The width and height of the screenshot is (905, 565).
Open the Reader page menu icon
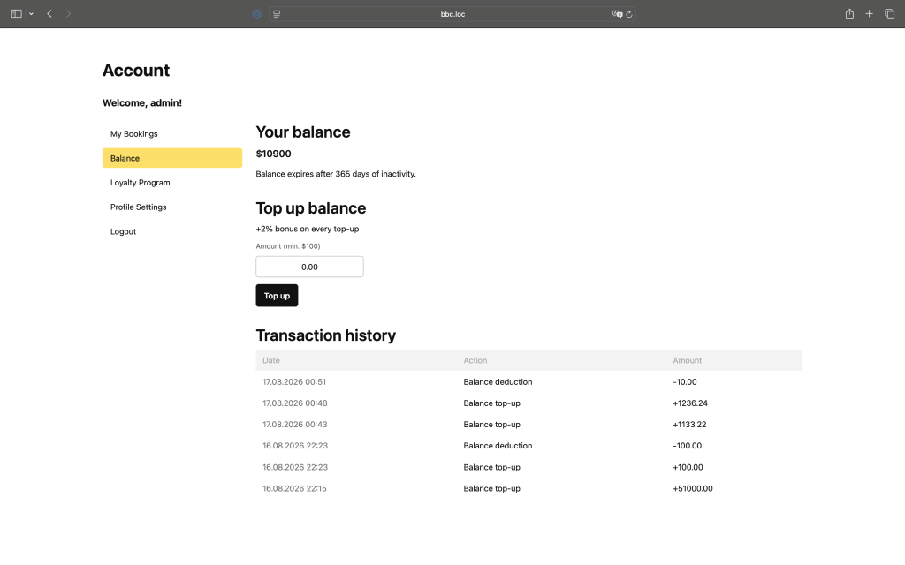click(277, 14)
